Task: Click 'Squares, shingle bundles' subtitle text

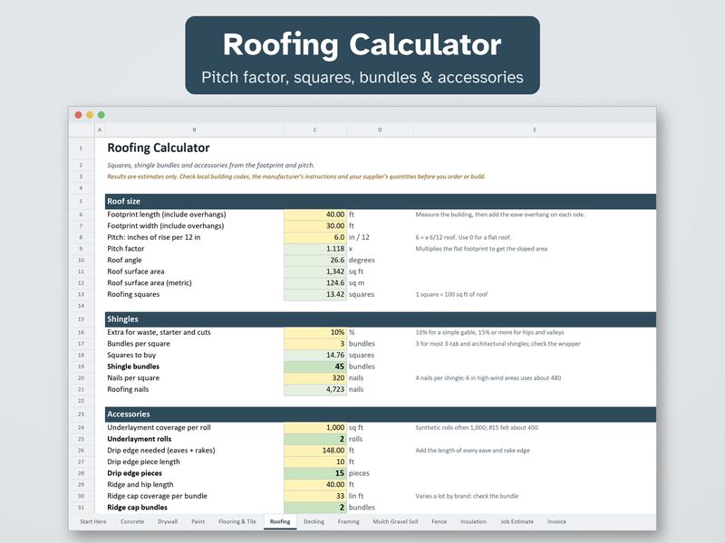Action: tap(210, 166)
